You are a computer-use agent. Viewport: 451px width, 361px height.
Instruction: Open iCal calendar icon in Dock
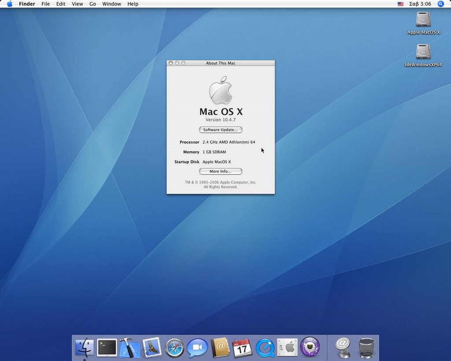(242, 347)
